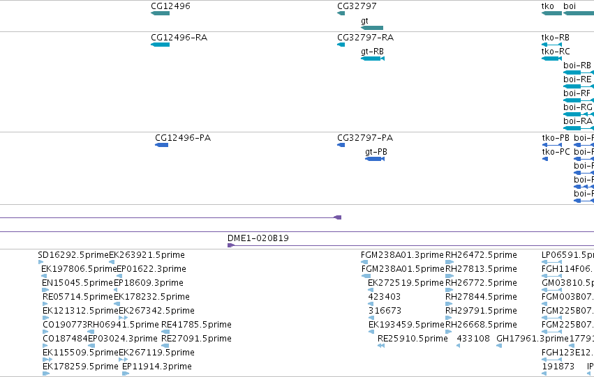Click purple arrow at end of upper clone line
Screen dimensions: 594x377
pos(338,217)
